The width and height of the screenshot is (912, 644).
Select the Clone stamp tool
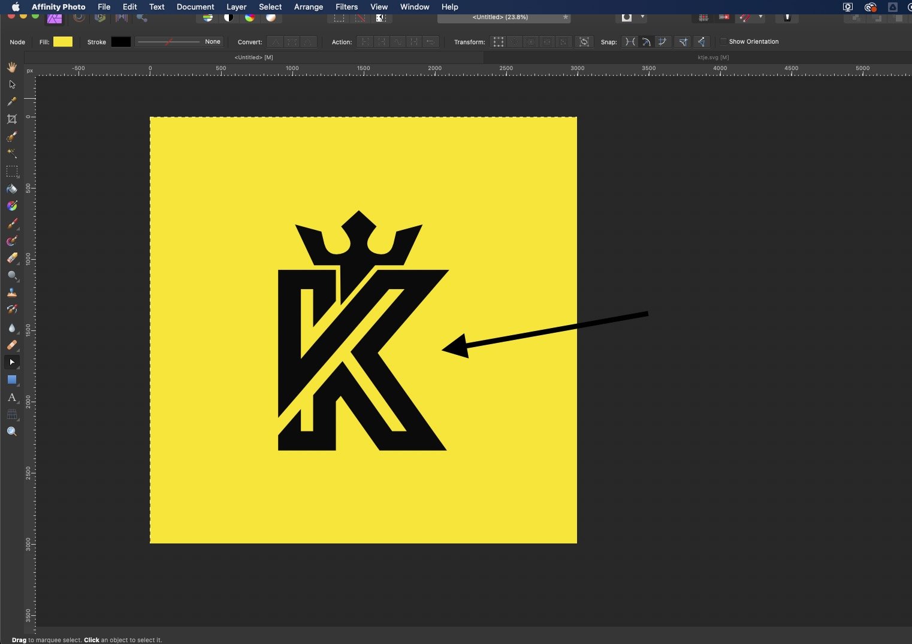pos(12,293)
